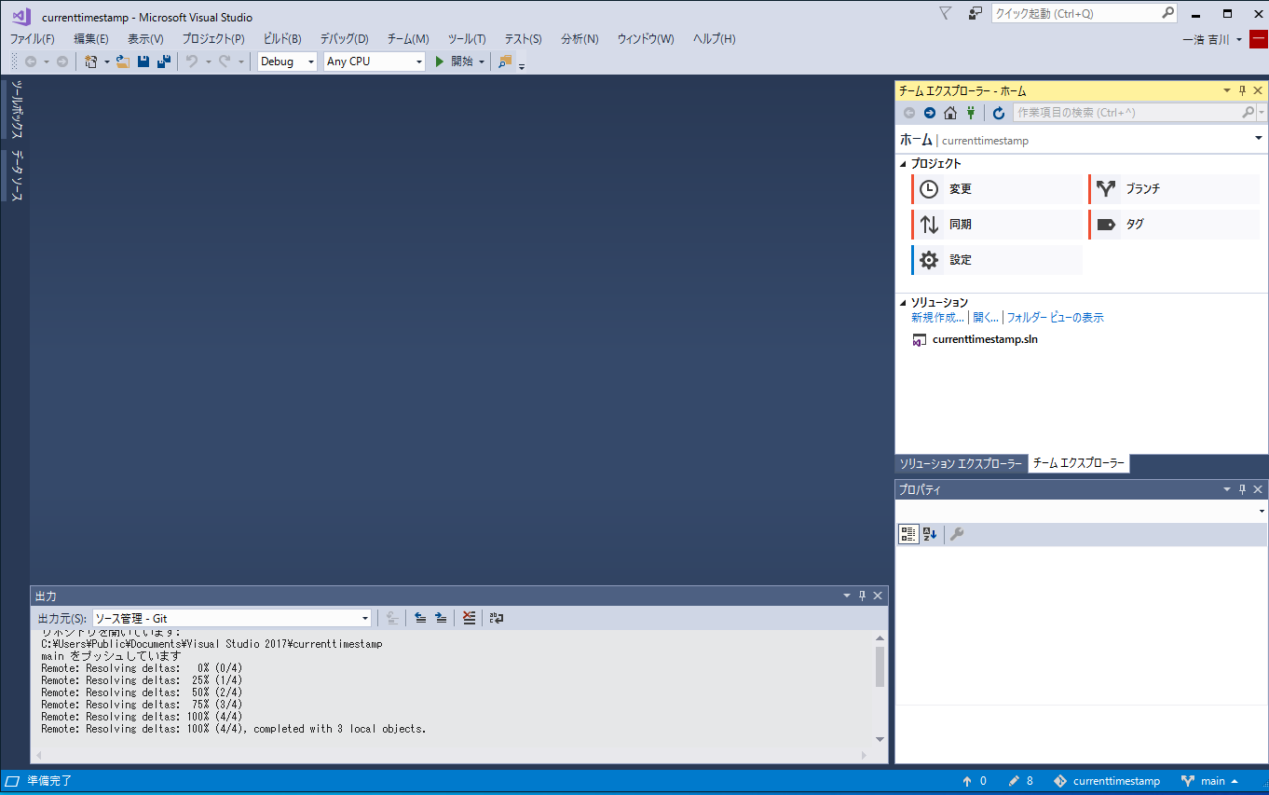The image size is (1269, 795).
Task: Click the Property Pages wrench icon
Action: click(x=956, y=534)
